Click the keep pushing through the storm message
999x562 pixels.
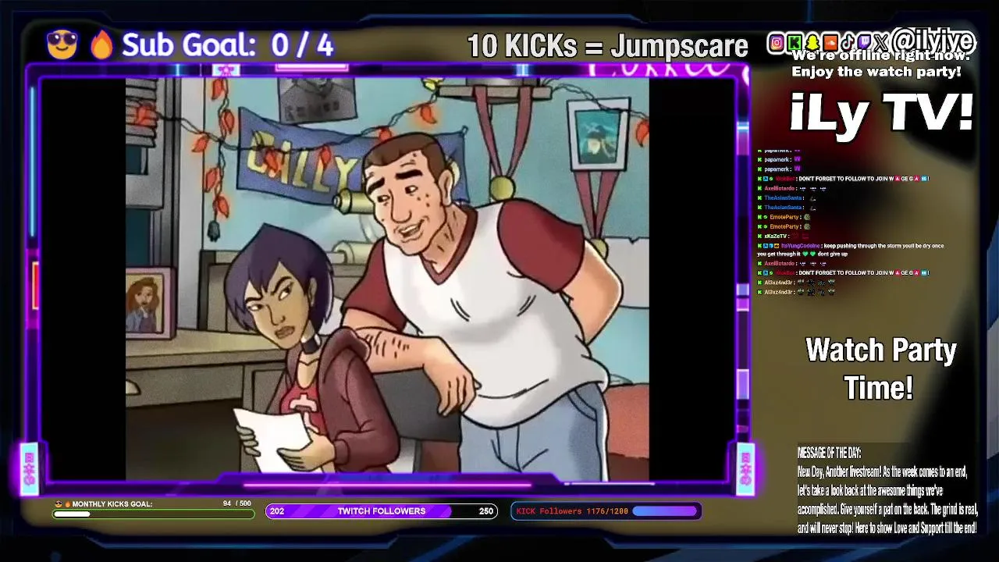[x=851, y=250]
